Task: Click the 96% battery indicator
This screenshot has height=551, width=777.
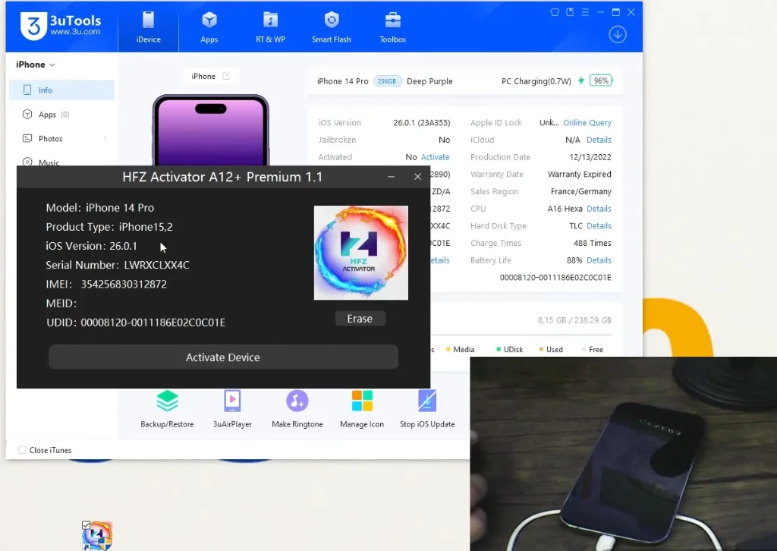Action: point(601,80)
